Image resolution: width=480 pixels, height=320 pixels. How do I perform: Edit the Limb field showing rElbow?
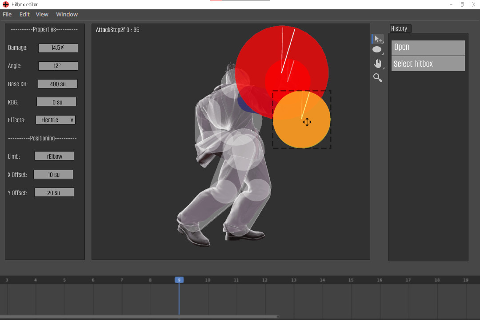tap(54, 156)
